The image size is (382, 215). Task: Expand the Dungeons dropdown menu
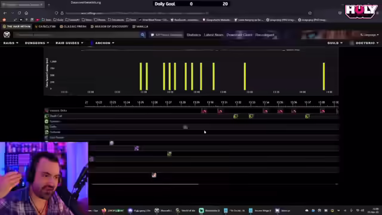tap(37, 43)
